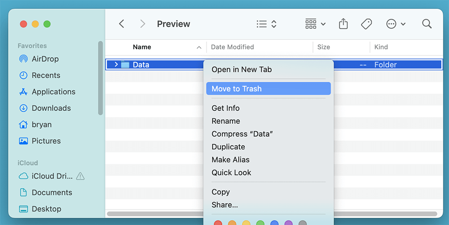Choose Open in New Tab

(269, 69)
